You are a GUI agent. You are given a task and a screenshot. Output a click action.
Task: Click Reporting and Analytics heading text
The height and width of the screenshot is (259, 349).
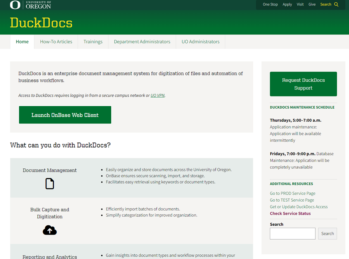[50, 257]
